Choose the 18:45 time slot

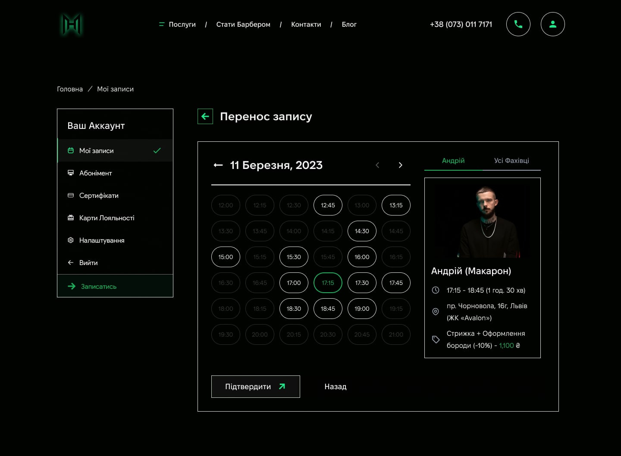[328, 309]
